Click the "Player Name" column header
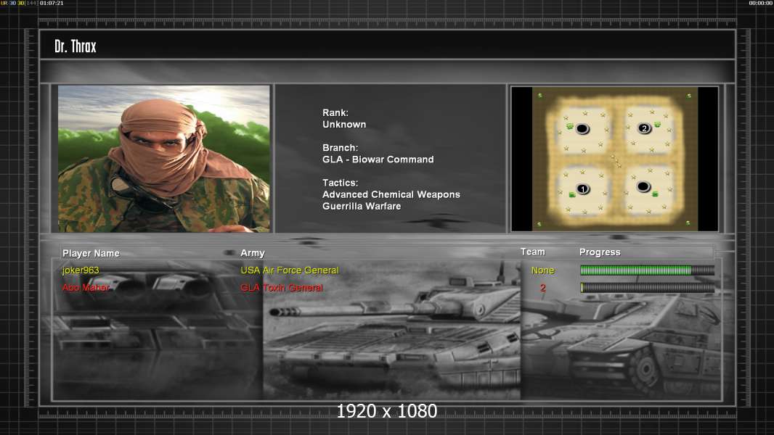 pos(91,253)
